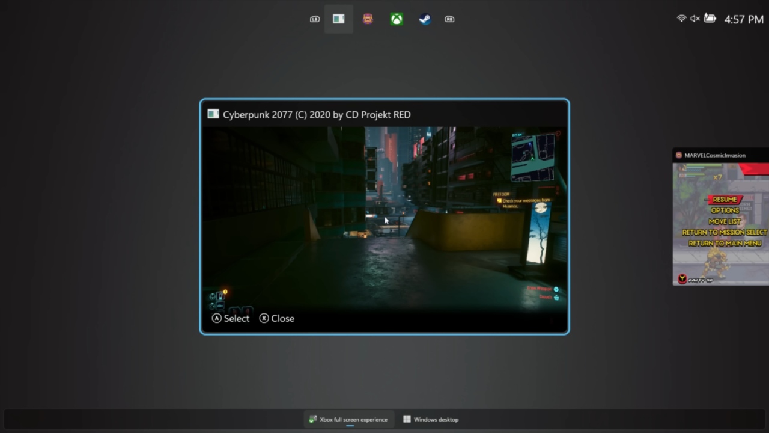The width and height of the screenshot is (769, 433).
Task: Click the 4:57 PM clock
Action: click(x=744, y=19)
